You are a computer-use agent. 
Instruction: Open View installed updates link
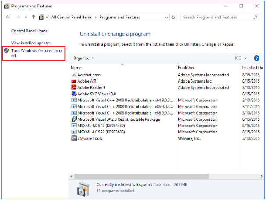[x=31, y=43]
